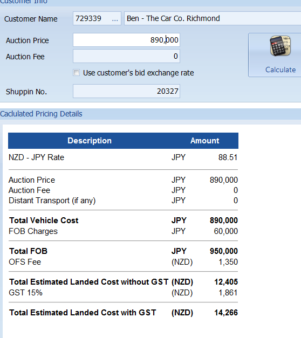Click the Shuppin No. field showing 20327
Screen dimensions: 301x338
[x=126, y=91]
